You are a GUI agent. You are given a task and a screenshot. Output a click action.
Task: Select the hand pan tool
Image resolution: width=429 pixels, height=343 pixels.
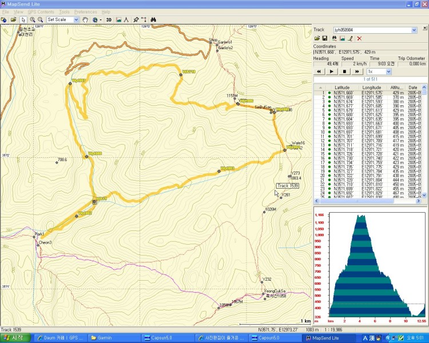[x=85, y=19]
